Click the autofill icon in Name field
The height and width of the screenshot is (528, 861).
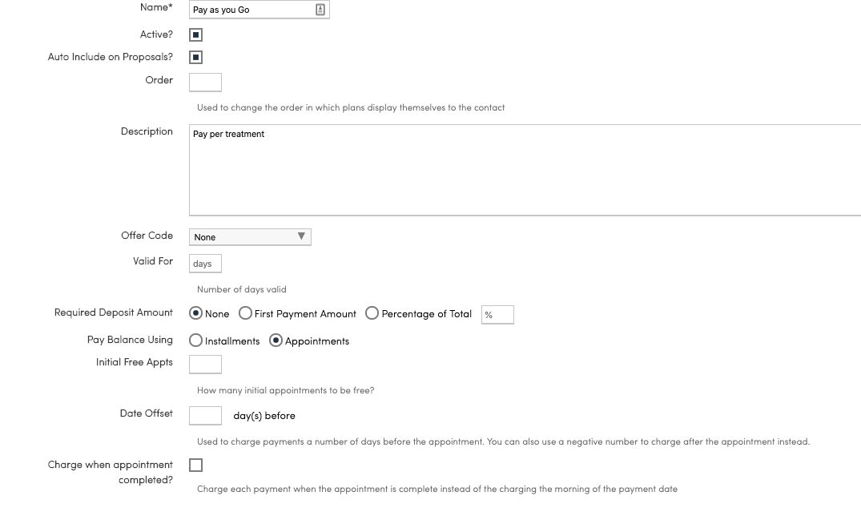tap(320, 10)
